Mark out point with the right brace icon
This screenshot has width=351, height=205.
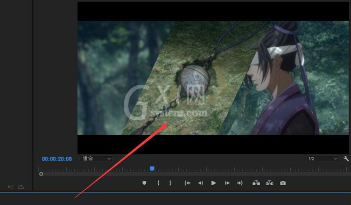point(170,183)
